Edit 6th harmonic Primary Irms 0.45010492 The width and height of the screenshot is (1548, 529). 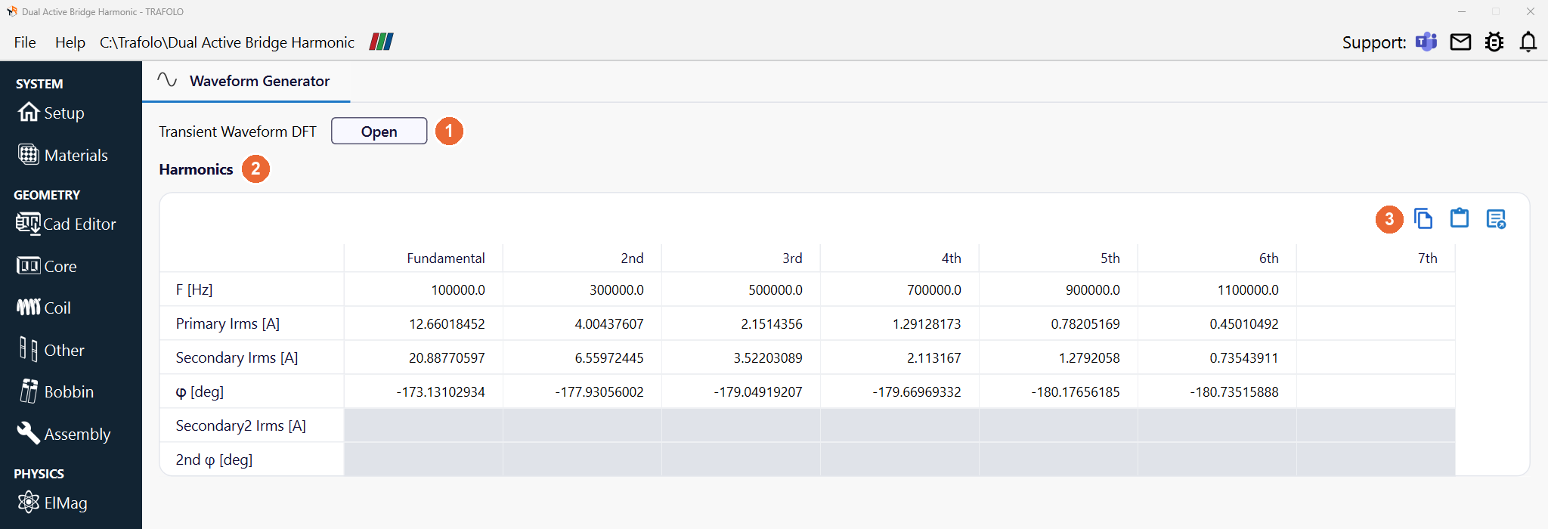(x=1217, y=323)
